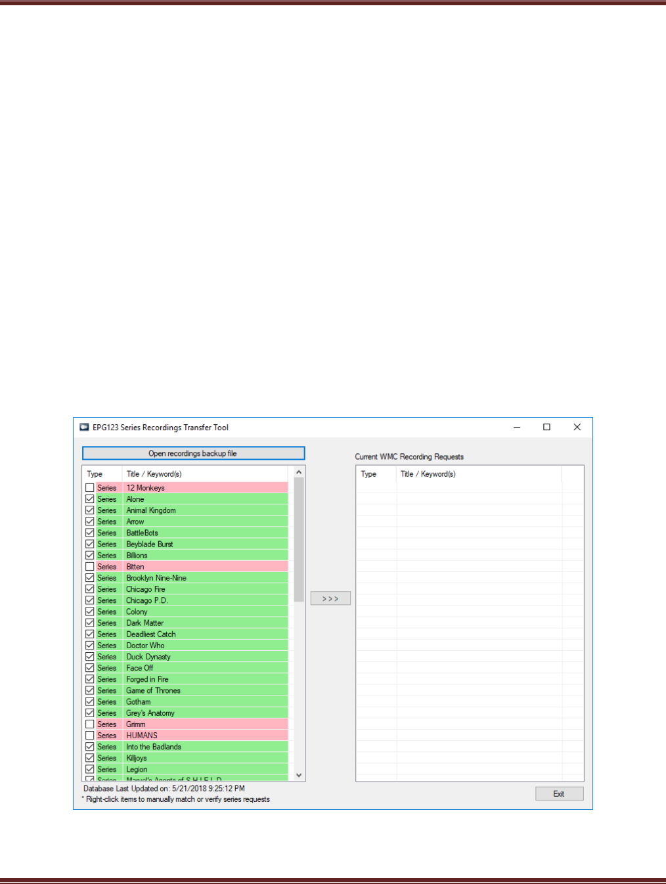Maximize the EPG123 Transfer Tool window
Image resolution: width=666 pixels, height=884 pixels.
(546, 427)
